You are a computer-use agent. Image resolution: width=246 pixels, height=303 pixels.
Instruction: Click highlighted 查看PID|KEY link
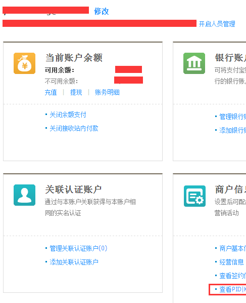pyautogui.click(x=232, y=289)
